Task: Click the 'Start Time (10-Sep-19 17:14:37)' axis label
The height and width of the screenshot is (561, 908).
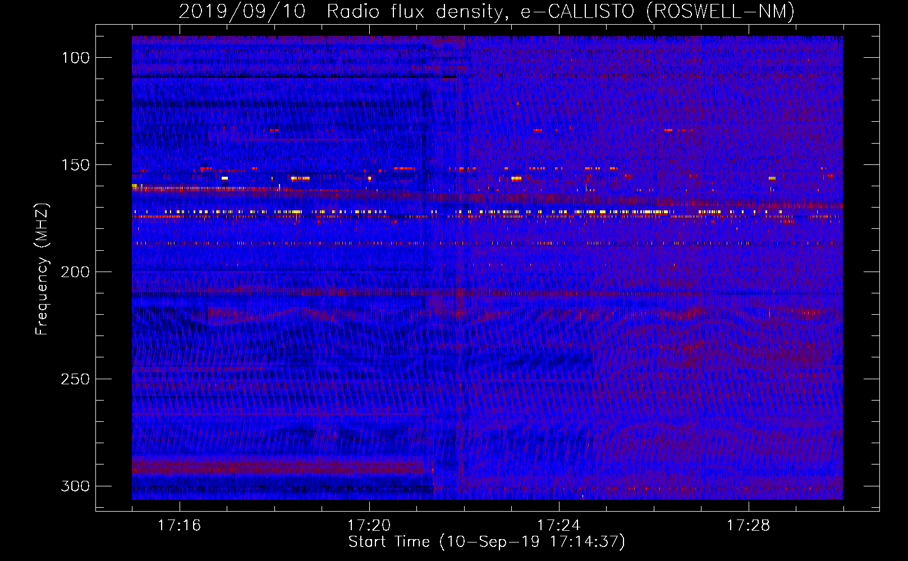Action: [x=487, y=542]
